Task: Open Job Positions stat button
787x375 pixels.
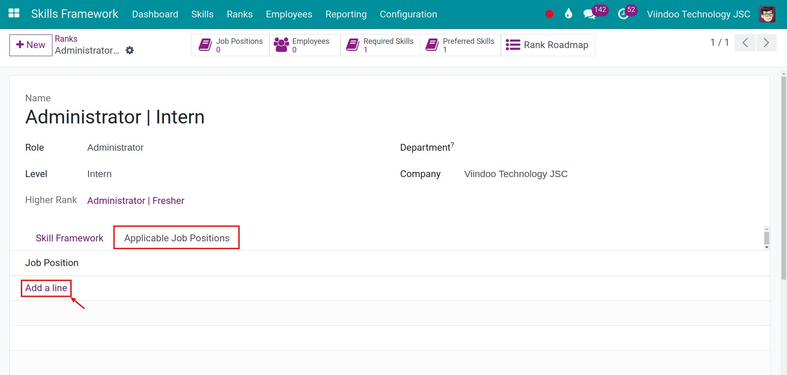Action: 230,45
